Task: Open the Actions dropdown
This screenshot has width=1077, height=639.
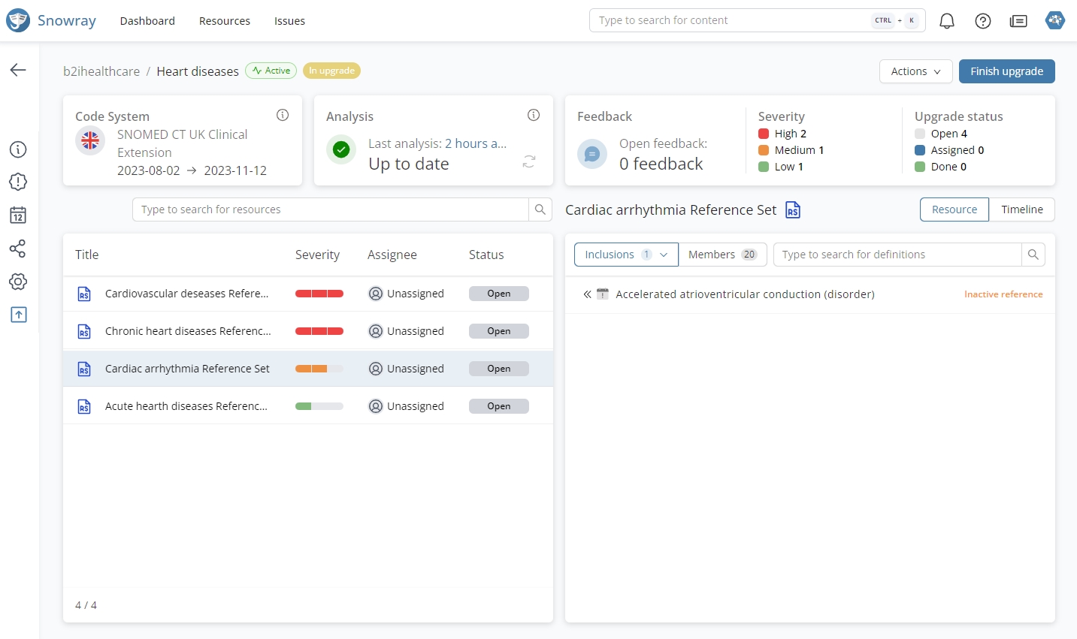Action: [915, 71]
